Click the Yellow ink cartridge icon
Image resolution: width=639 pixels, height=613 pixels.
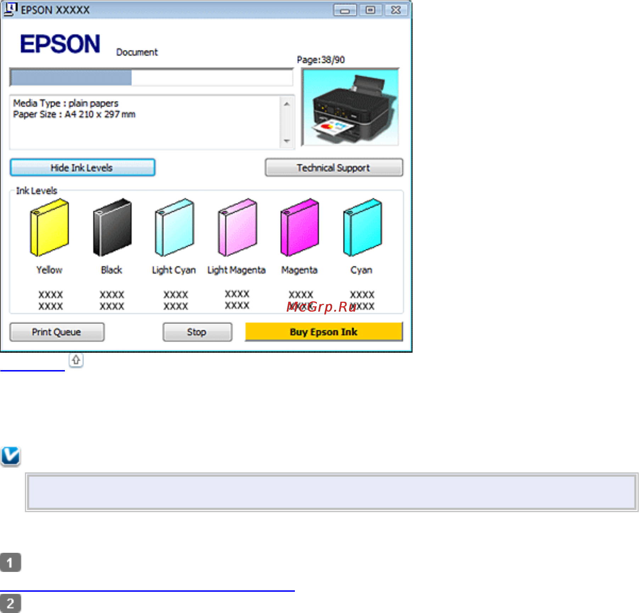pos(49,227)
